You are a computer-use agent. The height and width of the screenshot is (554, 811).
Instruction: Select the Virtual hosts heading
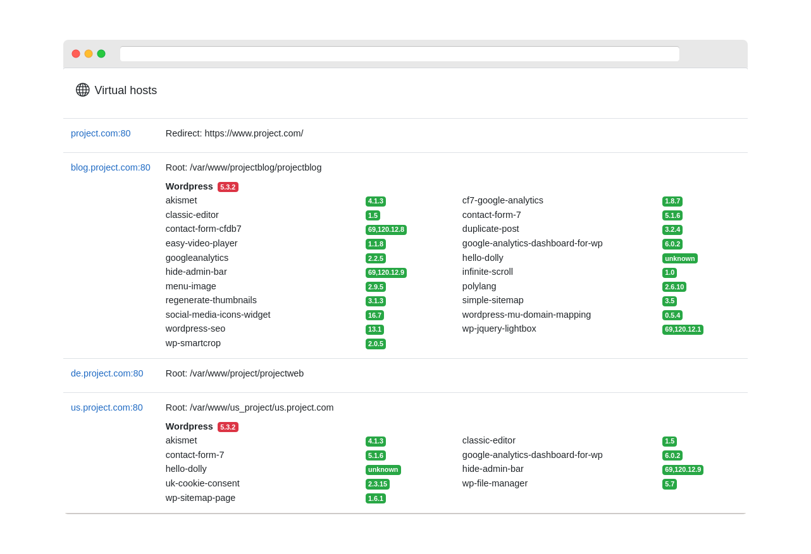[x=126, y=90]
